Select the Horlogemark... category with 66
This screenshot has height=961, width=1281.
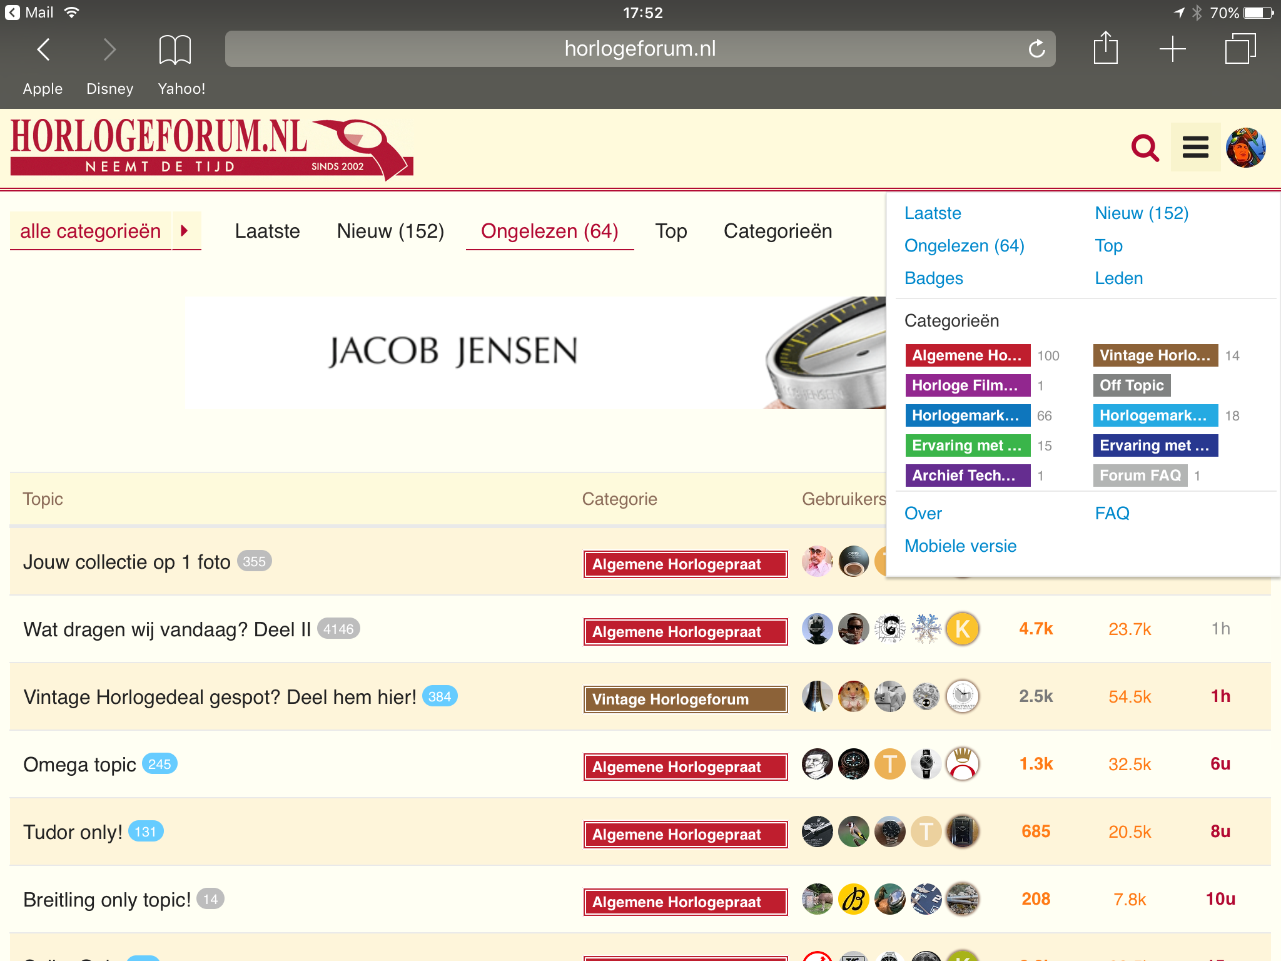[968, 415]
